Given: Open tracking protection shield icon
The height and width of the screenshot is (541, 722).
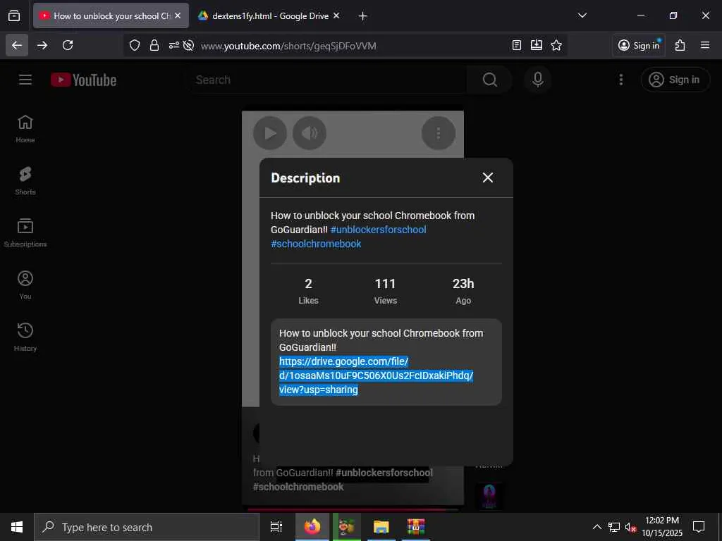Looking at the screenshot, I should [135, 45].
